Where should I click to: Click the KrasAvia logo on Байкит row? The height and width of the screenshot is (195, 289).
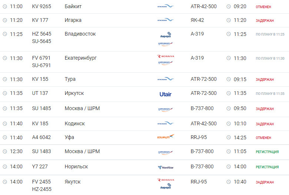[x=166, y=6]
